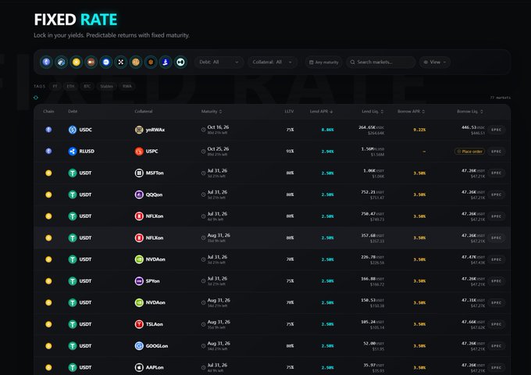Viewport: 531px width, 375px height.
Task: Click the 264.65K lend liquidity value
Action: click(367, 127)
